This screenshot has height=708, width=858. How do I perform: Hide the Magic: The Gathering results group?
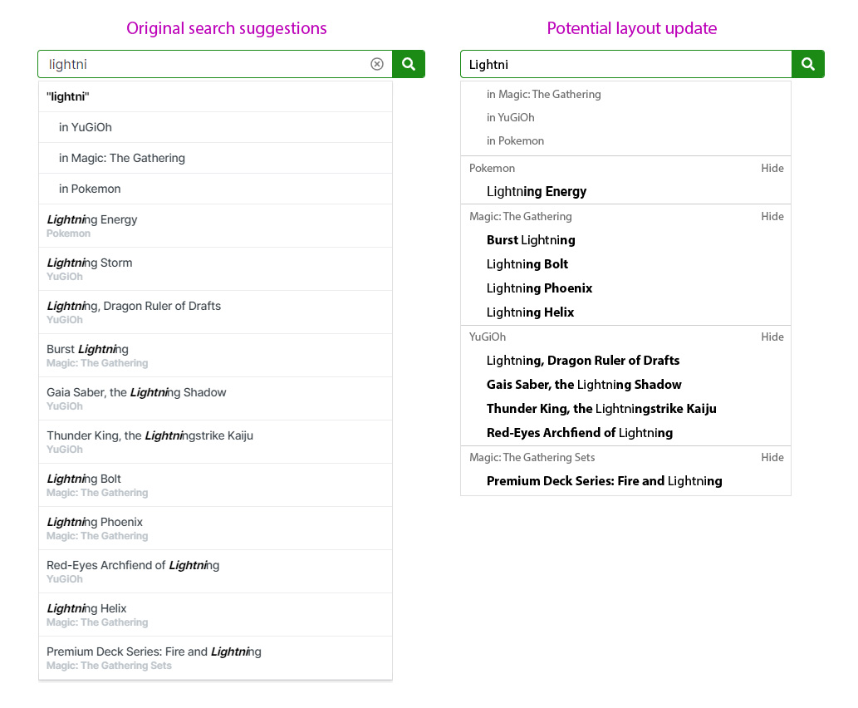tap(772, 216)
